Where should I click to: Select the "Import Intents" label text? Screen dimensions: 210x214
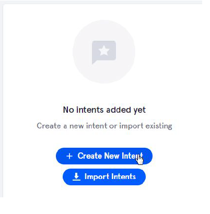tap(110, 176)
